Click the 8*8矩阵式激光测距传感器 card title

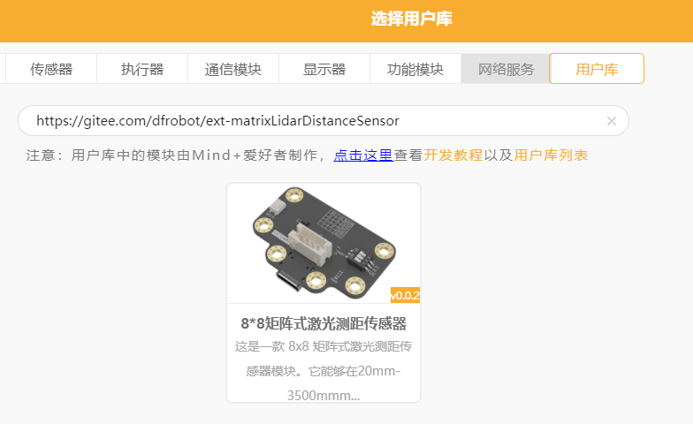pyautogui.click(x=324, y=323)
